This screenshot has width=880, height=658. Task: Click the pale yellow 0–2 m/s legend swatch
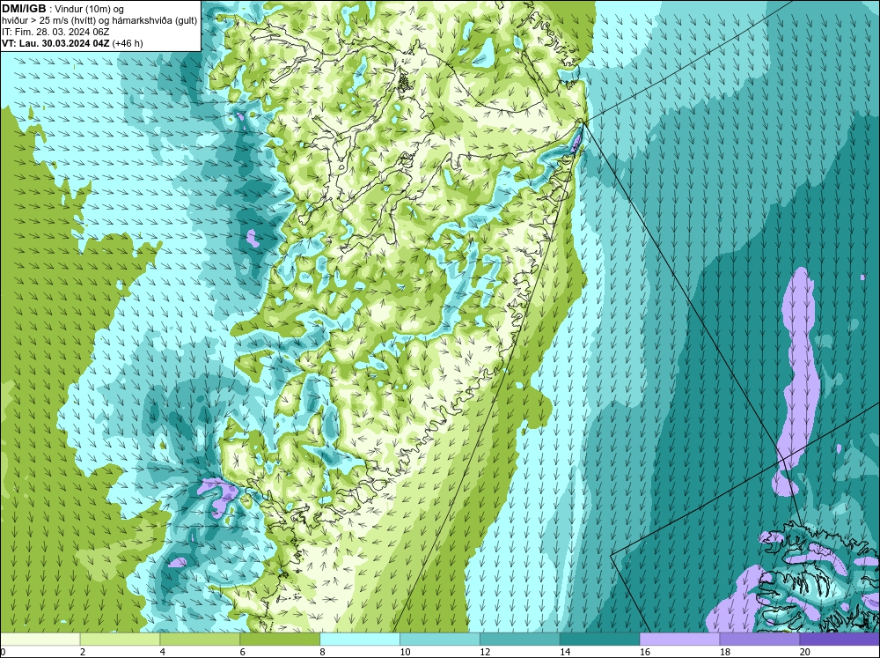tap(40, 640)
